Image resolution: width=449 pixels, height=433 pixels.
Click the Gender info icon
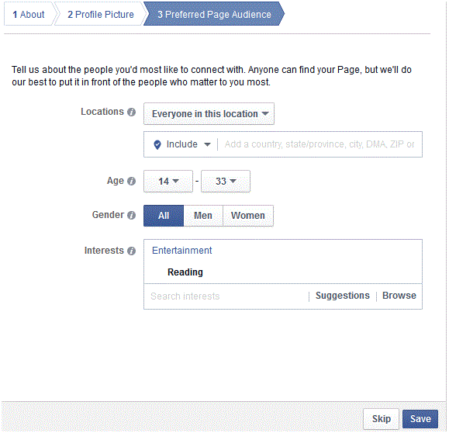click(x=131, y=215)
